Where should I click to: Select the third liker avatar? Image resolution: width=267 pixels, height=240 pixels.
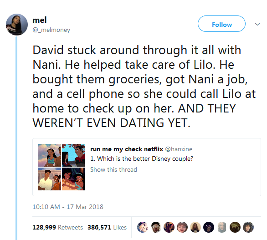[169, 227]
